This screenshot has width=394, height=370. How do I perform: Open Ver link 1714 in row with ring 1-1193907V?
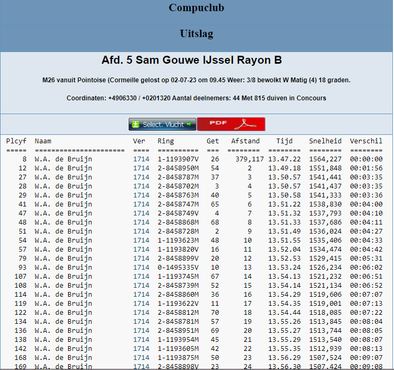(x=141, y=159)
